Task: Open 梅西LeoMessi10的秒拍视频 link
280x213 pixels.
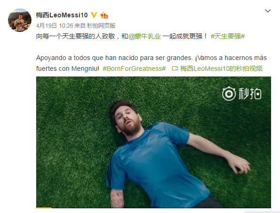Action: [x=221, y=68]
